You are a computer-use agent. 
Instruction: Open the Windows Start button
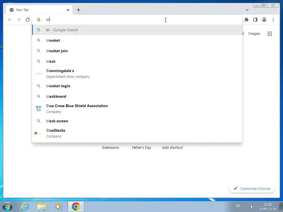7,206
